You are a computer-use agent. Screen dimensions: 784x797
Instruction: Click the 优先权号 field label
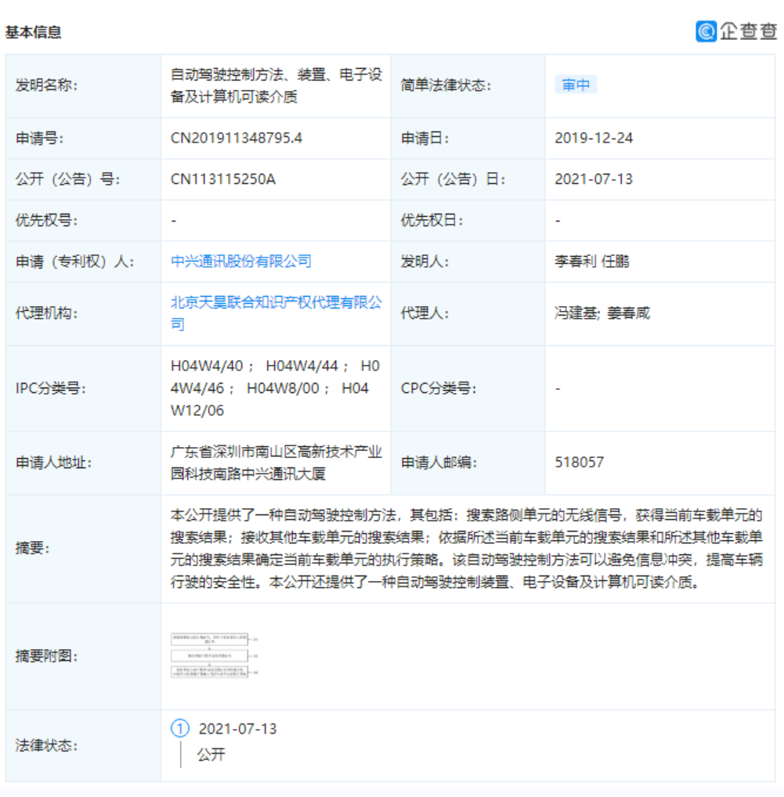coord(46,220)
